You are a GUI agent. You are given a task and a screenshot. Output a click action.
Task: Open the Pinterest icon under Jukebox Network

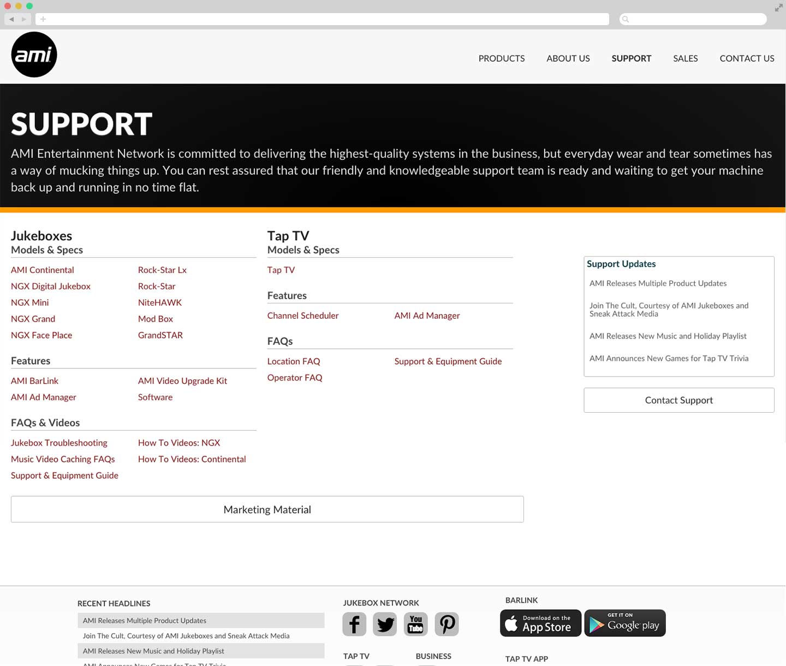(446, 624)
